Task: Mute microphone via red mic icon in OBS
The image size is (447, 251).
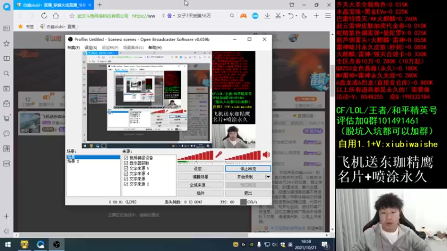Action: (x=218, y=155)
